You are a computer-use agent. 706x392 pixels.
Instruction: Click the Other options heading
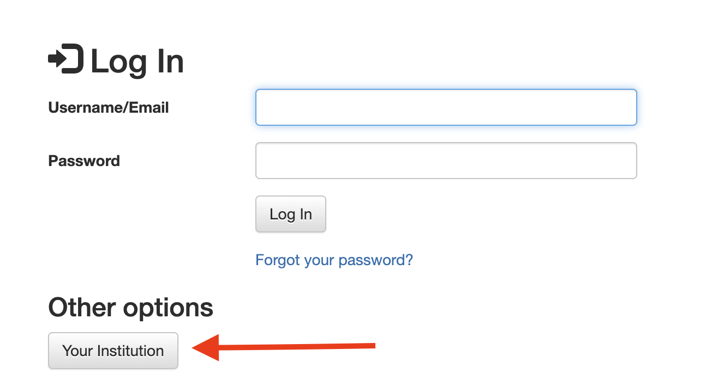tap(131, 308)
